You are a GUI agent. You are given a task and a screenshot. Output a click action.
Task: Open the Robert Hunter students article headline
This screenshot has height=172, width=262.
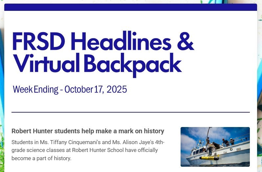[87, 131]
